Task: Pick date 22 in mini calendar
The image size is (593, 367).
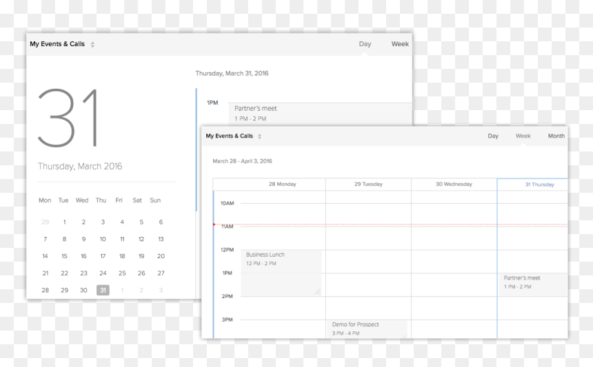Action: point(64,273)
